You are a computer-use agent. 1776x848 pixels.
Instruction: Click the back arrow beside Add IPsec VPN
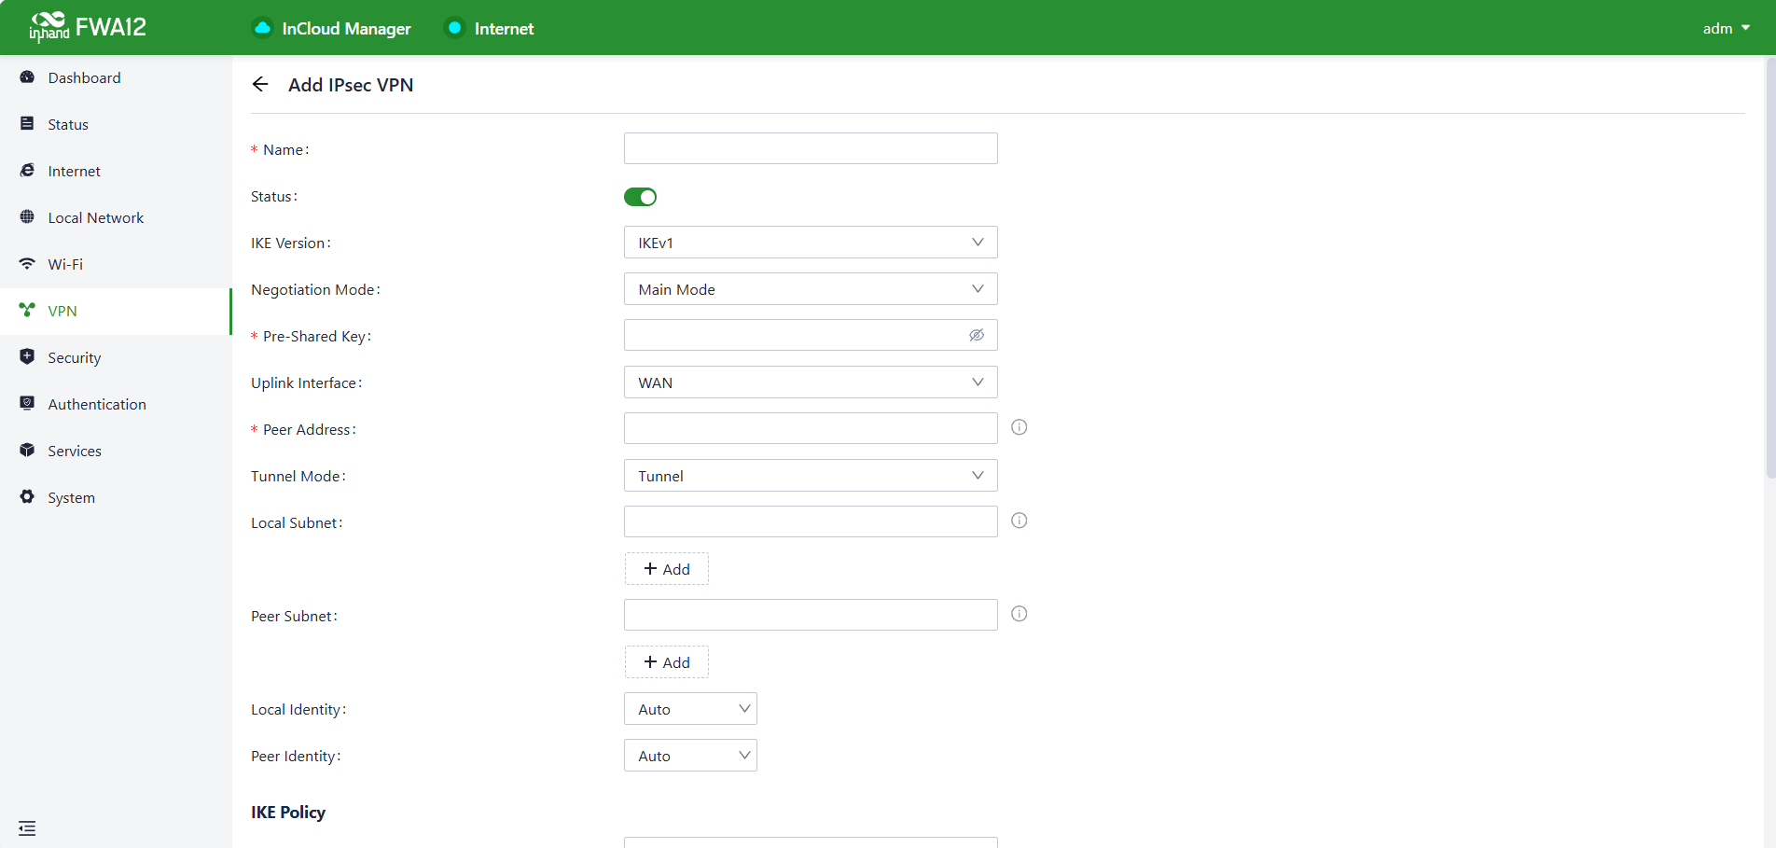260,85
